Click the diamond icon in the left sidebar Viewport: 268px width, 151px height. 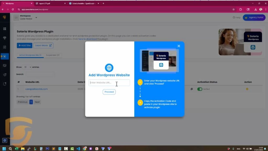(5, 38)
